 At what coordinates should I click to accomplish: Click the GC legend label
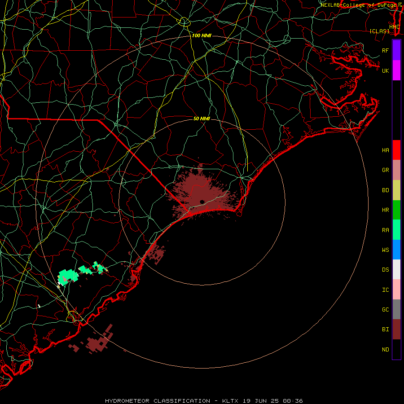(x=385, y=310)
